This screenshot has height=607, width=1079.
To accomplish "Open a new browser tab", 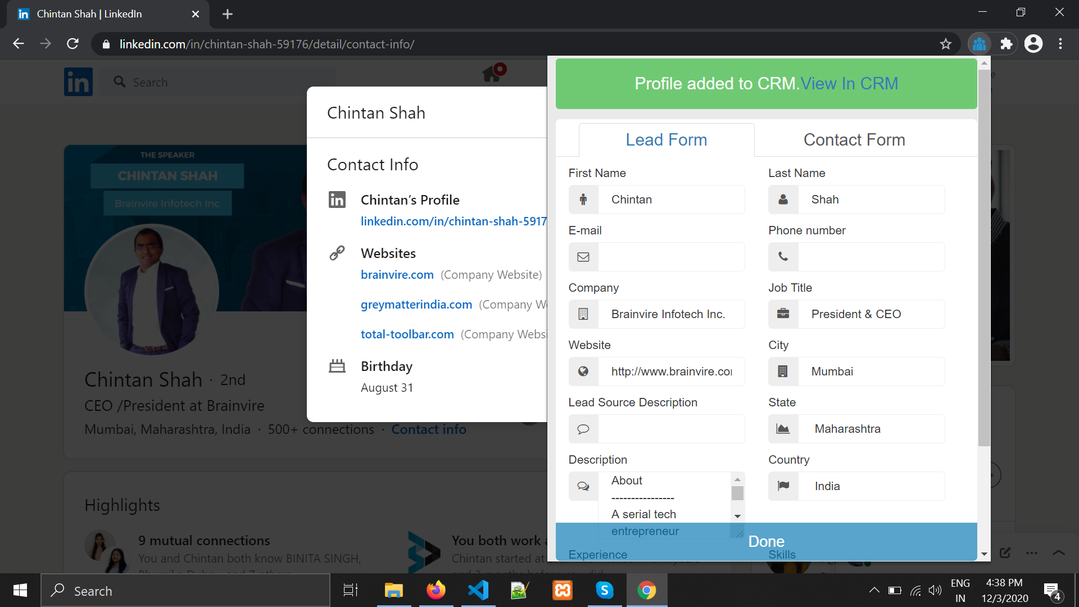I will coord(228,14).
